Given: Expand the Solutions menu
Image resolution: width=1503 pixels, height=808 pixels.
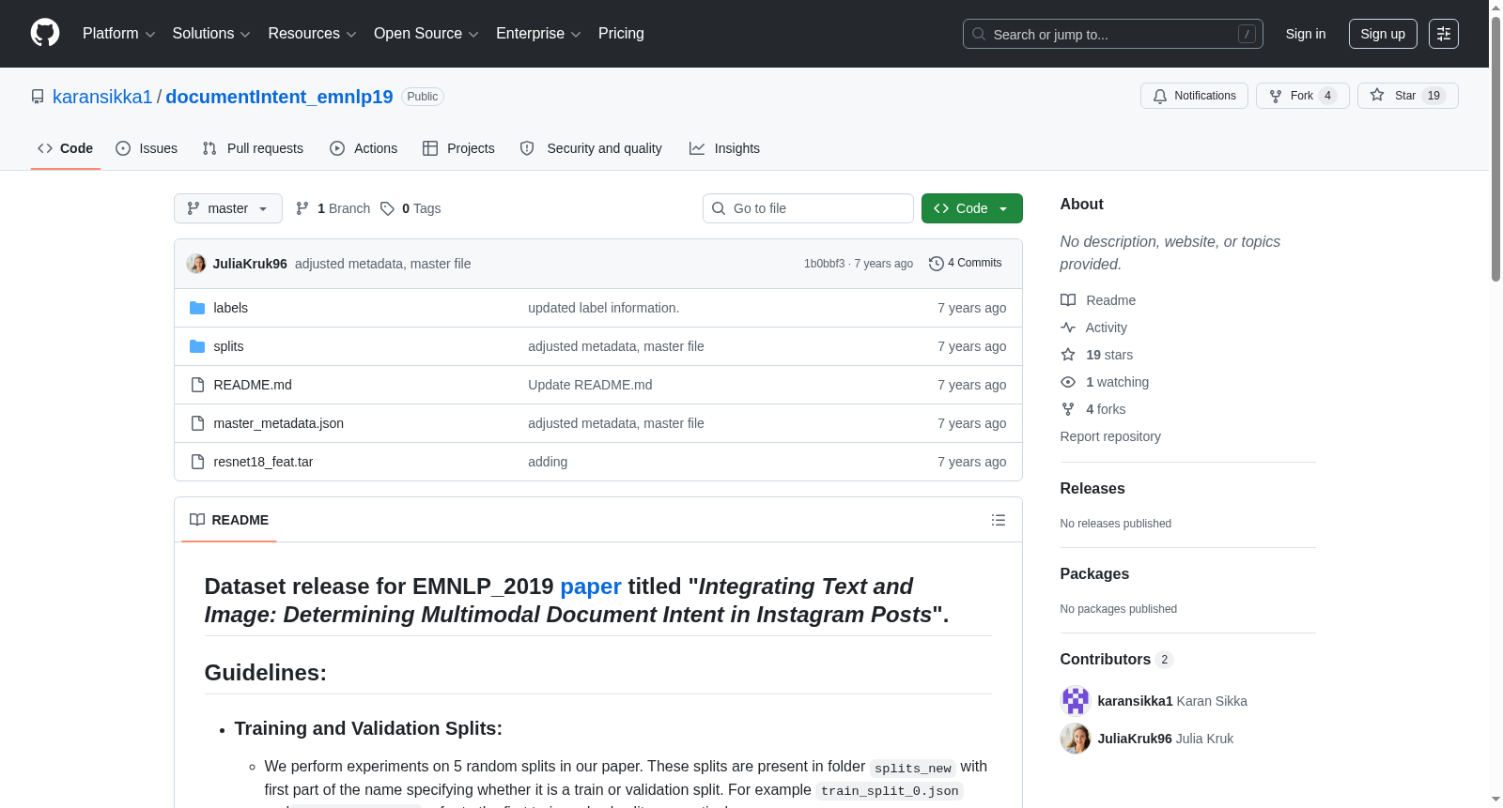Looking at the screenshot, I should [211, 34].
